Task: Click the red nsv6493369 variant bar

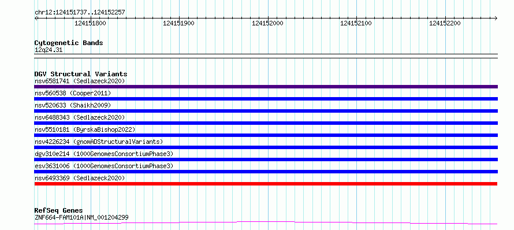Action: pyautogui.click(x=266, y=184)
